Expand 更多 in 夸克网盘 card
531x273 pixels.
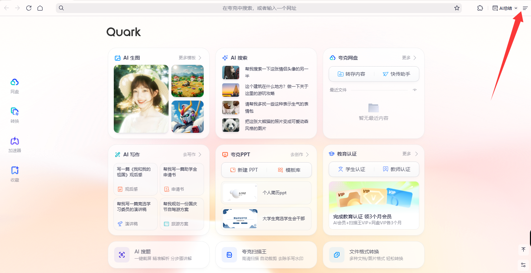pyautogui.click(x=409, y=58)
